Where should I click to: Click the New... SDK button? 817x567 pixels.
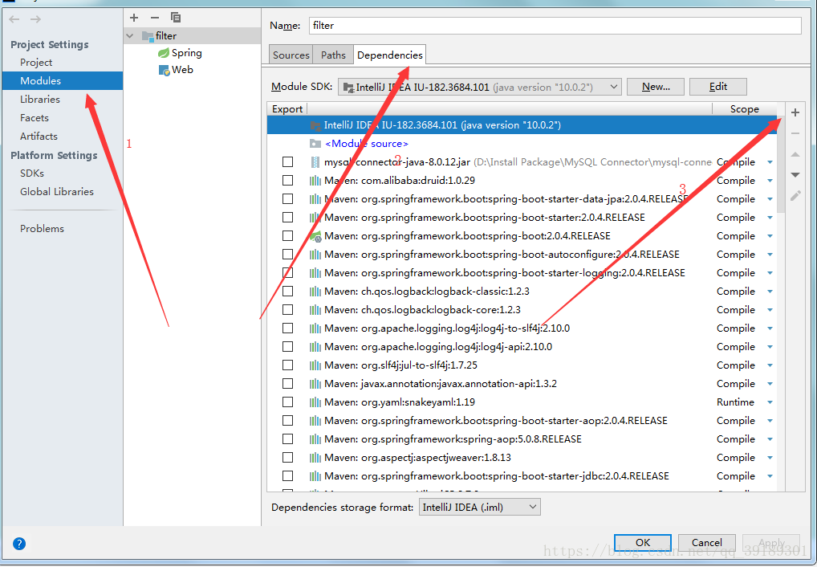point(656,87)
